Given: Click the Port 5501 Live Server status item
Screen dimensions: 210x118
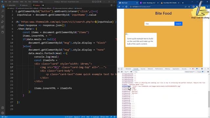Looking at the screenshot, I should pos(104,117).
